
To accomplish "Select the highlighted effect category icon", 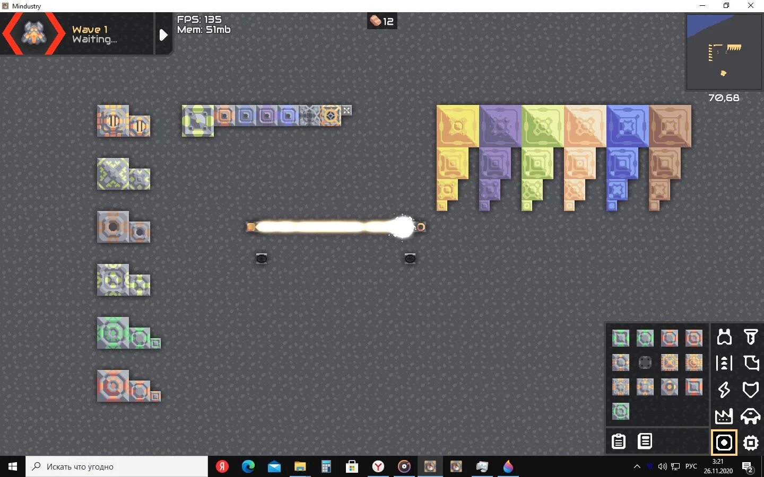I will (x=724, y=443).
